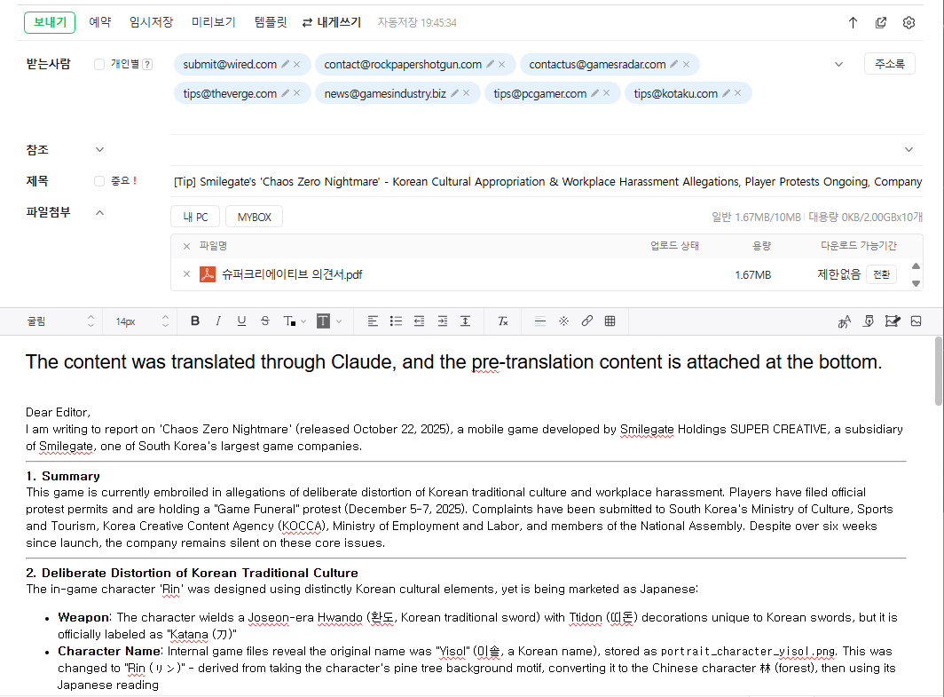Open the 미리보기 preview
Image resolution: width=944 pixels, height=697 pixels.
point(214,22)
